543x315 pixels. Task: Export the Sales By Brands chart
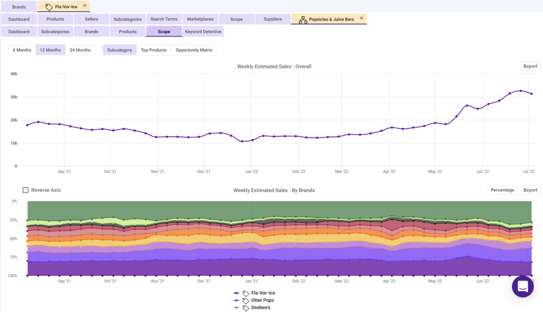[x=530, y=190]
